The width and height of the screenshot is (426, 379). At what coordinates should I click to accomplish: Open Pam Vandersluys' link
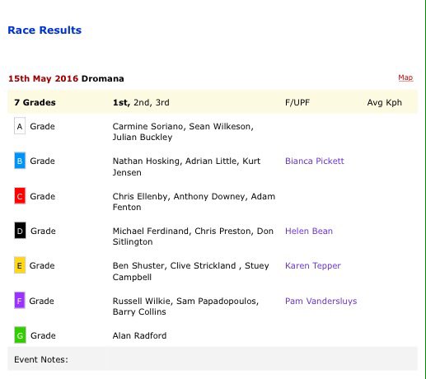coord(321,302)
